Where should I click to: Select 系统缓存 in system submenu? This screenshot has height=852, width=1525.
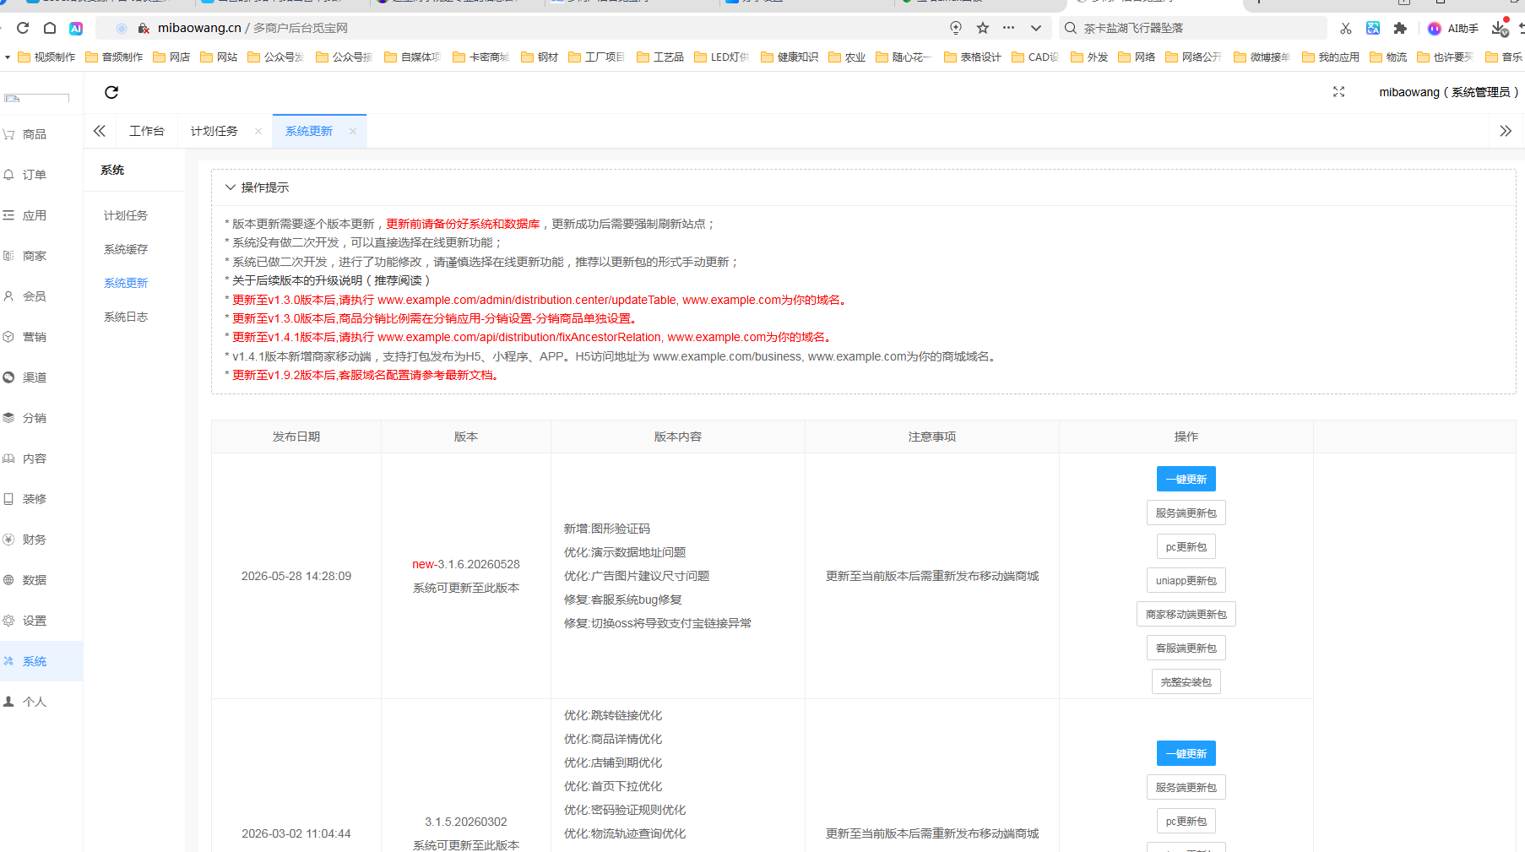coord(126,249)
